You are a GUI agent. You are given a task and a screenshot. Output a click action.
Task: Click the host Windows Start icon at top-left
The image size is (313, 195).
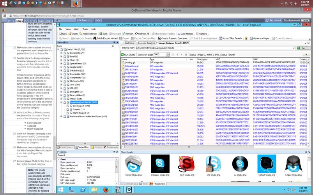[x=4, y=3]
